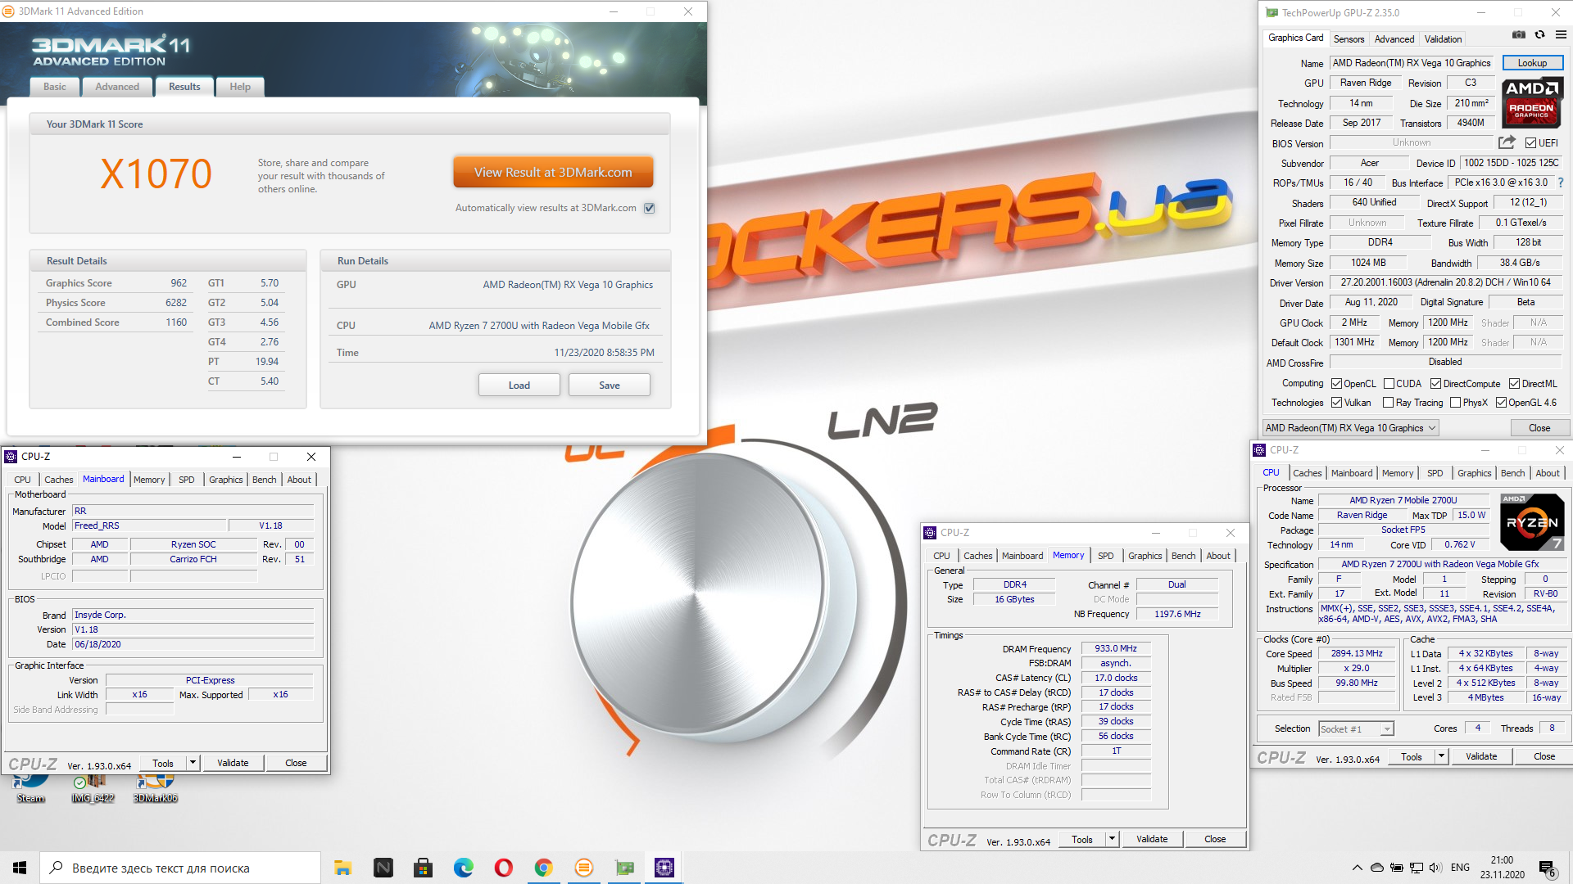Open the Windows Start menu
Image resolution: width=1573 pixels, height=884 pixels.
pyautogui.click(x=20, y=868)
